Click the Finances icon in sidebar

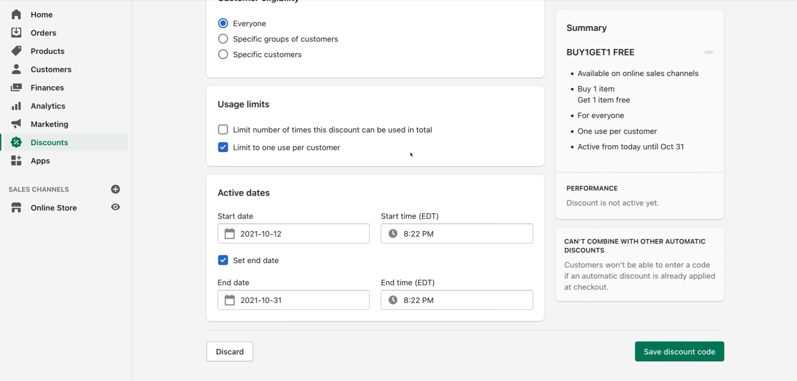tap(16, 87)
